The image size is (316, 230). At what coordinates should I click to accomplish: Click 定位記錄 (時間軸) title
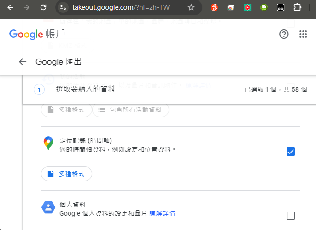(x=86, y=141)
